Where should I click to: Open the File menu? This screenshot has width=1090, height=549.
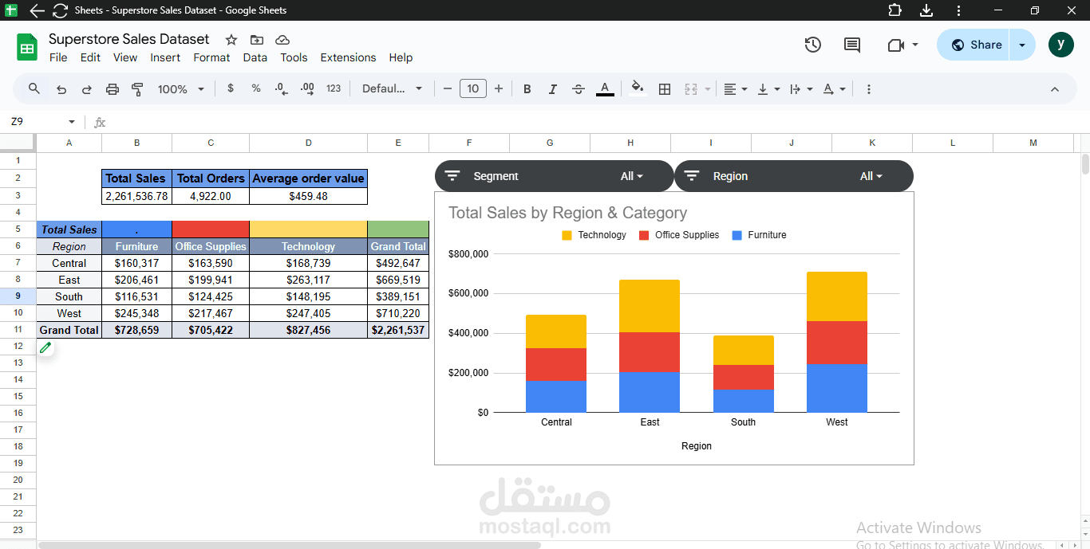tap(58, 57)
